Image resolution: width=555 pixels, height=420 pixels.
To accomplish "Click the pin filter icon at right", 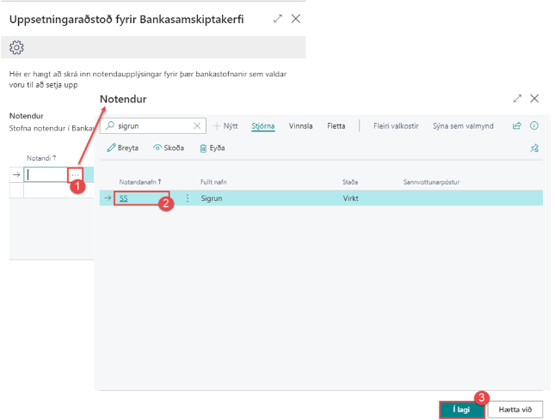I will coord(534,148).
